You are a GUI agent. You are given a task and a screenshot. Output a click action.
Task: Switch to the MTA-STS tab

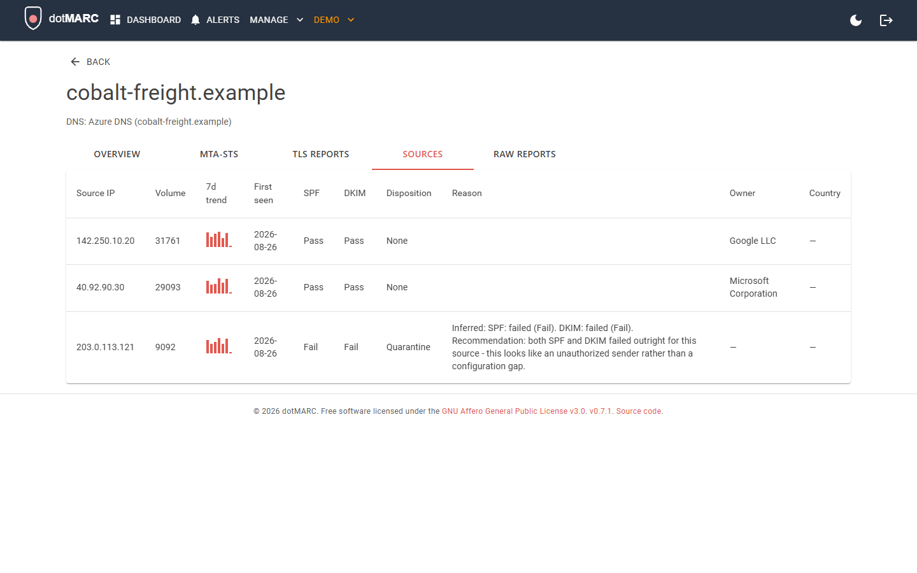(x=219, y=154)
